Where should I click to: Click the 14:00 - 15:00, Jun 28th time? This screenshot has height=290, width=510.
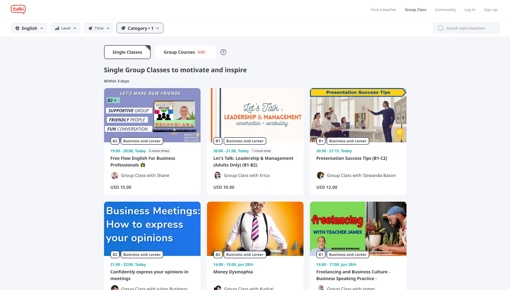[x=233, y=264]
